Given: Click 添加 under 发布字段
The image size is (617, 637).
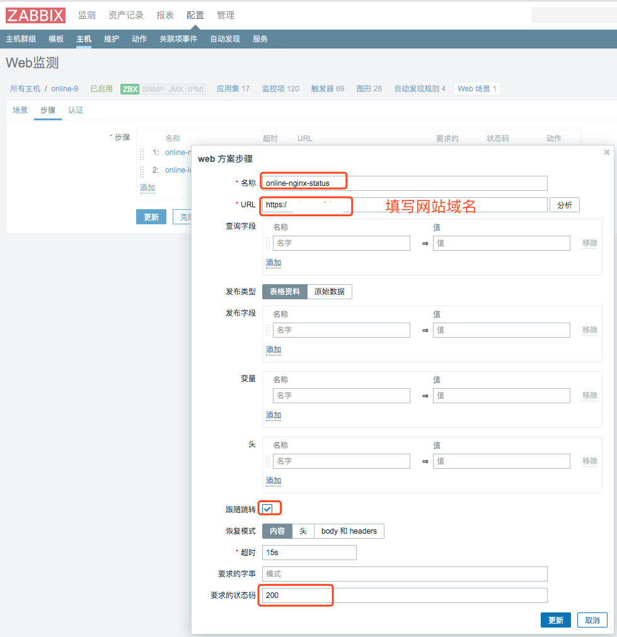Looking at the screenshot, I should coord(274,350).
